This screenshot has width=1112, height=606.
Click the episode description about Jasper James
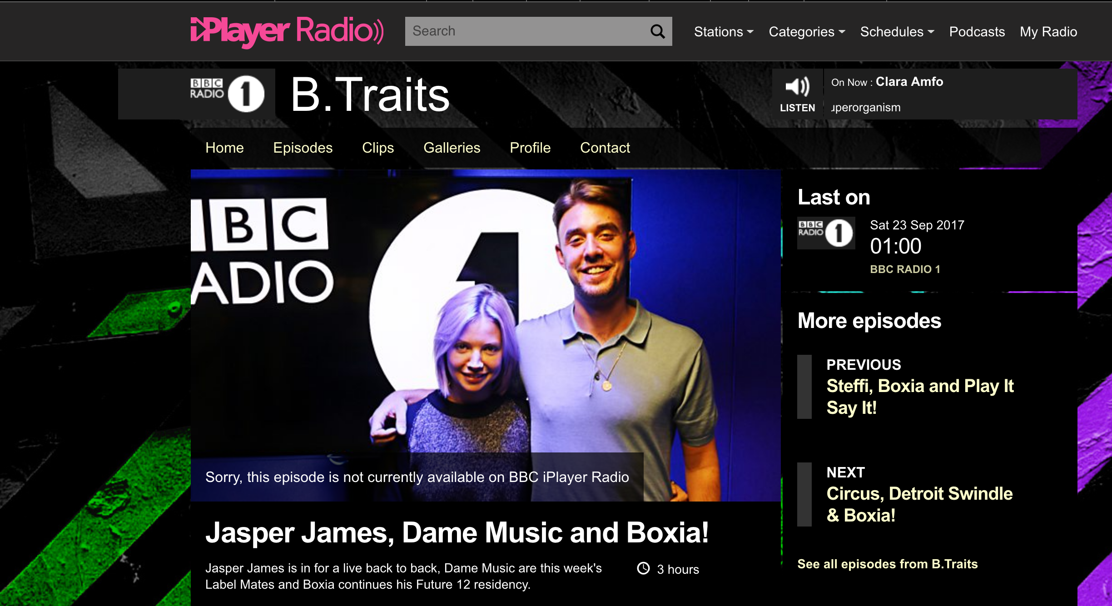coord(403,576)
